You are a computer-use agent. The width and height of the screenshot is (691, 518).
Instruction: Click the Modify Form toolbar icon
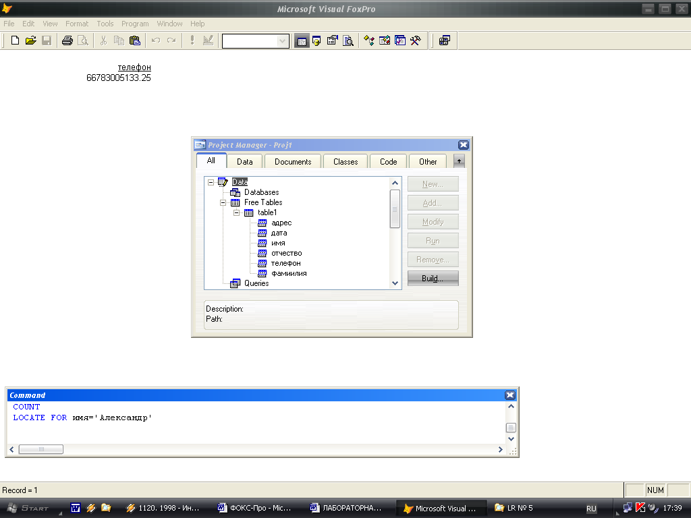pos(208,40)
